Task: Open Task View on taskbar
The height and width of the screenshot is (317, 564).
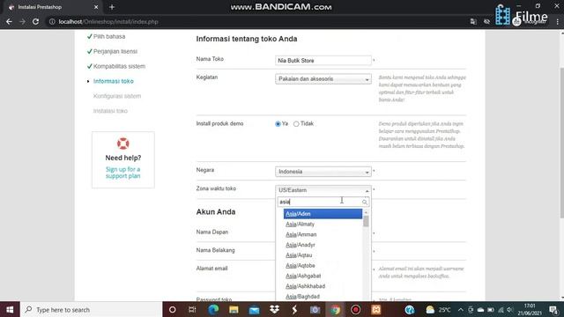Action: [x=192, y=309]
